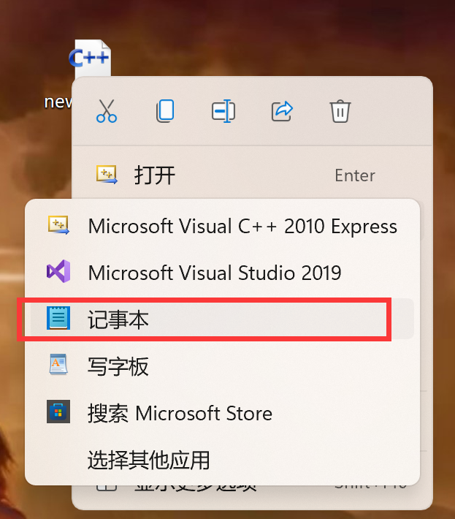Viewport: 455px width, 519px height.
Task: Click the Cut scissors icon
Action: pos(107,111)
